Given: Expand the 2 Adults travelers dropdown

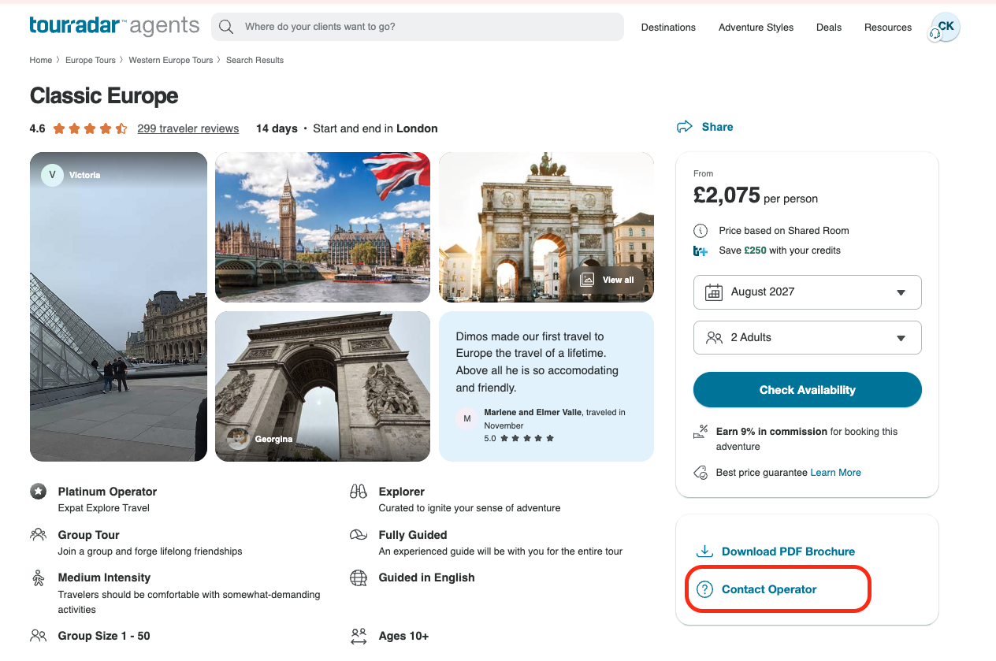Looking at the screenshot, I should 808,338.
